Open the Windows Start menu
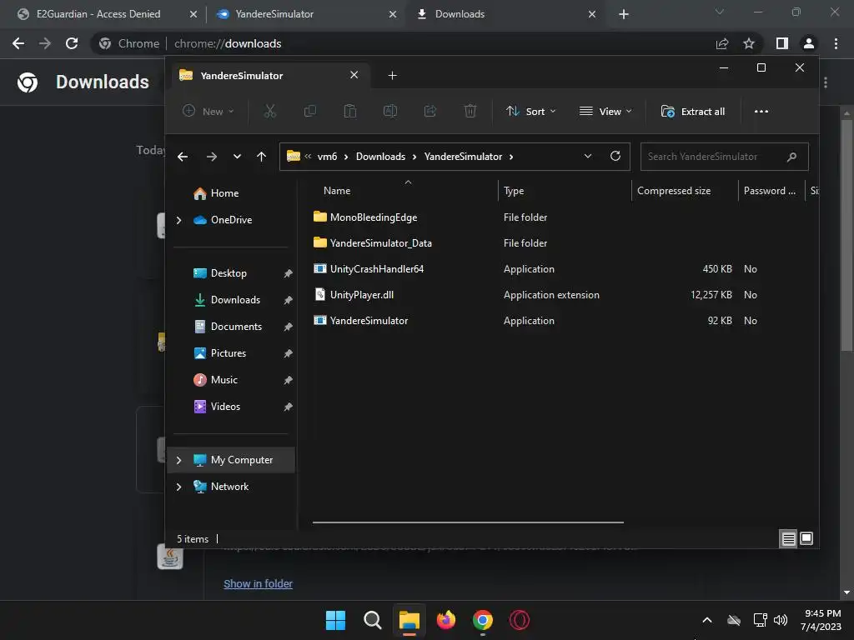854x640 pixels. pos(335,620)
